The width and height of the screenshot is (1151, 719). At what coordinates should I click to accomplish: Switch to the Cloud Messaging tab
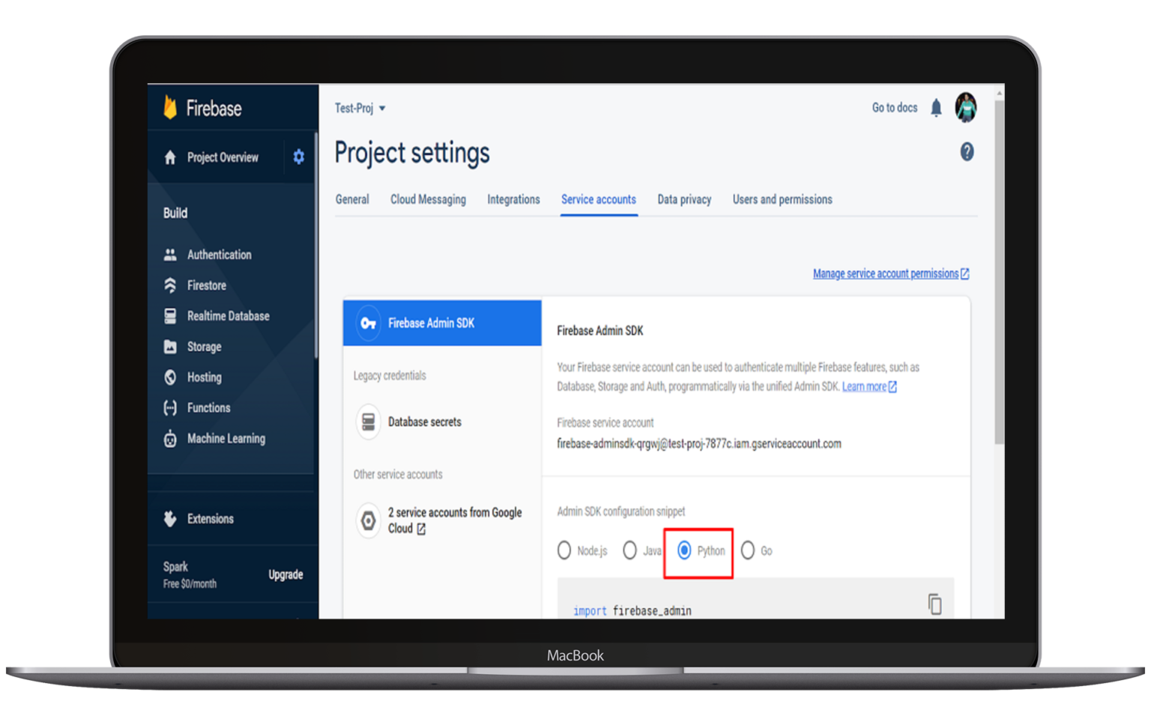tap(428, 200)
